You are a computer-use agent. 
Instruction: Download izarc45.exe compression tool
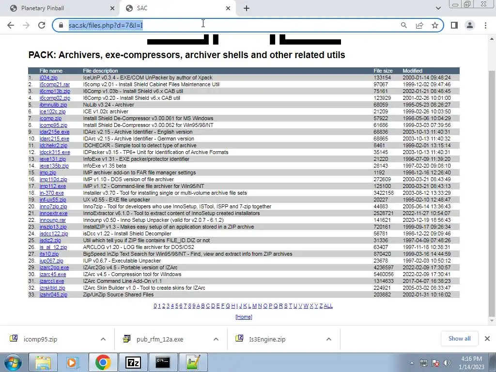tap(53, 274)
